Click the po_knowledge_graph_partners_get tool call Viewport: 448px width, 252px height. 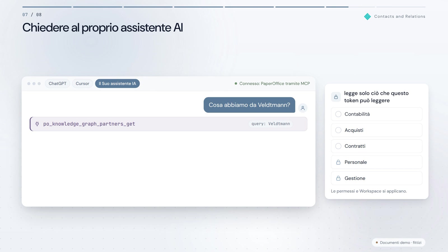[x=168, y=124]
